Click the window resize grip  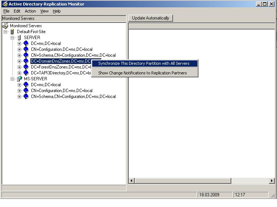(x=273, y=195)
